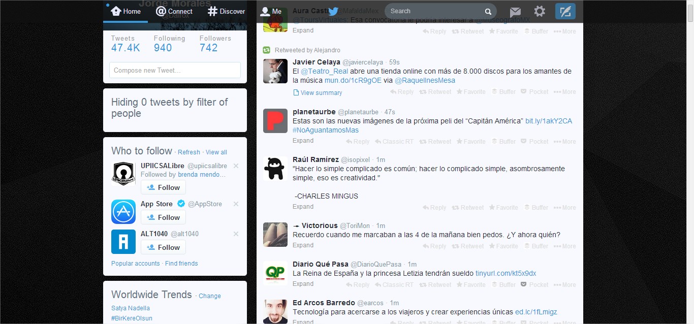
Task: Reply to Javier Celaya tweet
Action: click(402, 92)
